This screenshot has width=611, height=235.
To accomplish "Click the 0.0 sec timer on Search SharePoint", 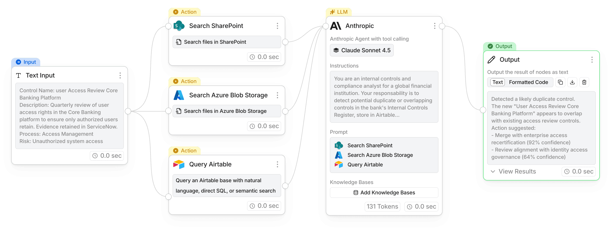I will click(x=264, y=57).
